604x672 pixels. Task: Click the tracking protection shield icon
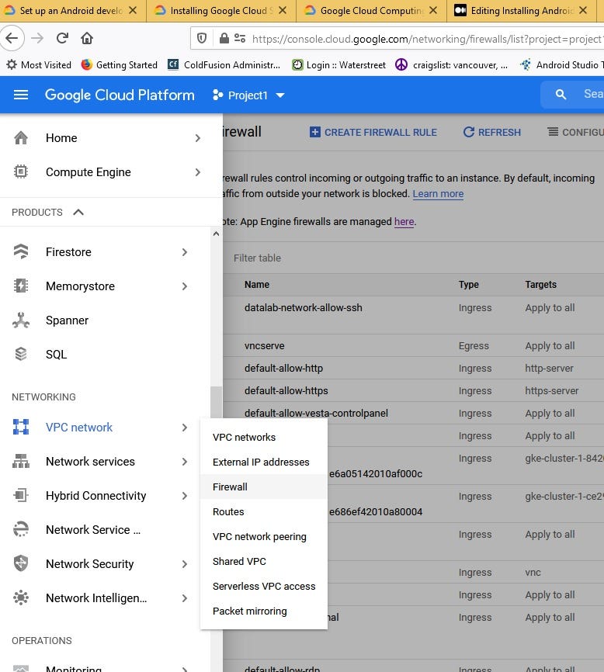[202, 39]
